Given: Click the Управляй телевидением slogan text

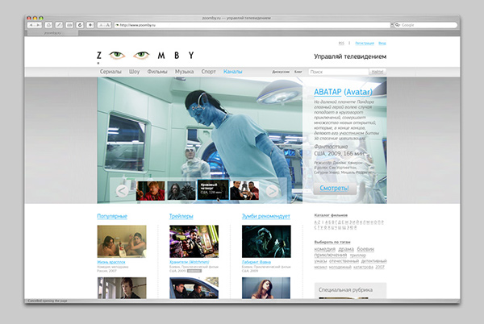Looking at the screenshot, I should coord(350,56).
